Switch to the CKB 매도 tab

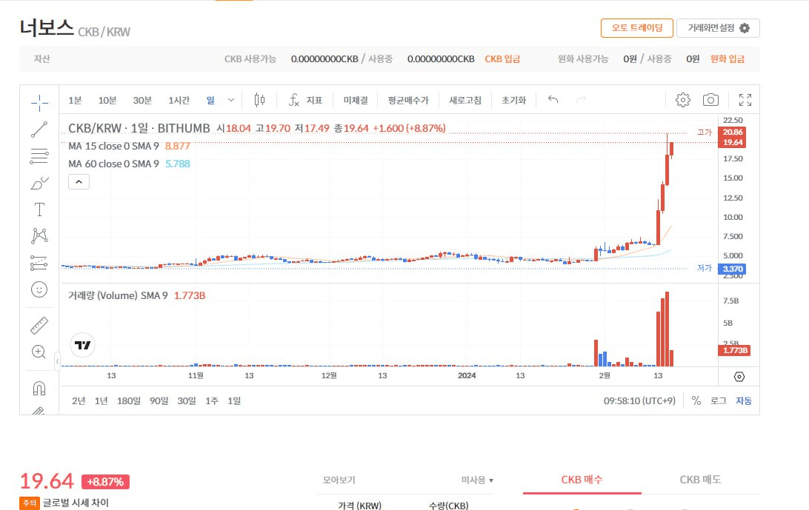pyautogui.click(x=700, y=480)
